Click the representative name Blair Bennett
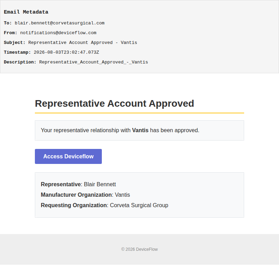This screenshot has width=279, height=271. tap(100, 185)
